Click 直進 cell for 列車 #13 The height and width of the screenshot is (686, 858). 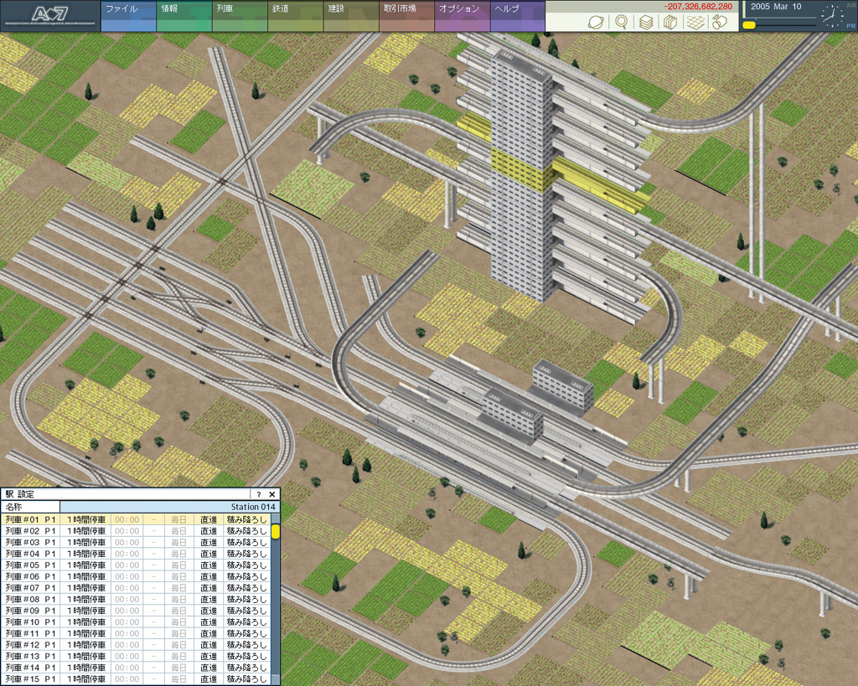click(x=209, y=657)
